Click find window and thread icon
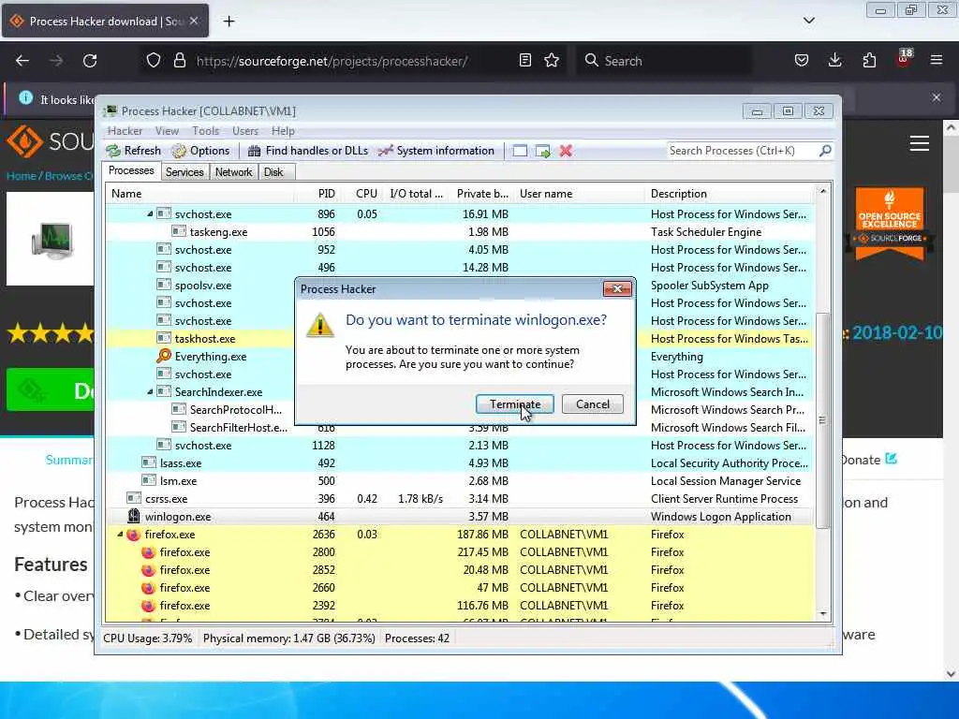The width and height of the screenshot is (959, 719). pos(542,151)
